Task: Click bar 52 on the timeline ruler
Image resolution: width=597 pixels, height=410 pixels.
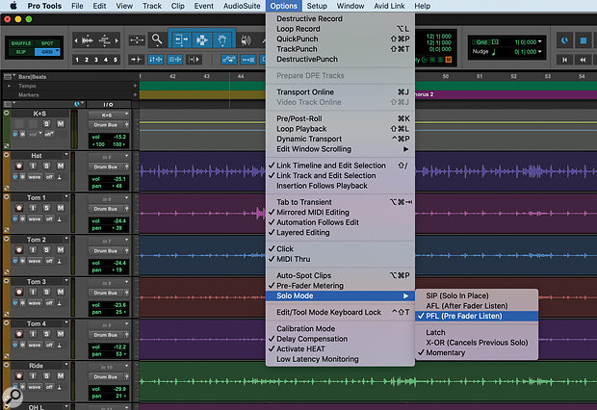Action: pyautogui.click(x=513, y=77)
